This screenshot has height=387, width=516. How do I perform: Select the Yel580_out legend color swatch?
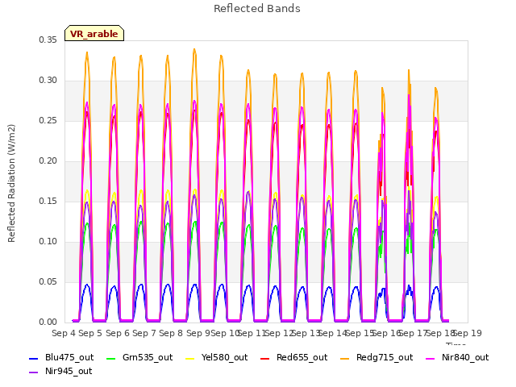(x=190, y=358)
